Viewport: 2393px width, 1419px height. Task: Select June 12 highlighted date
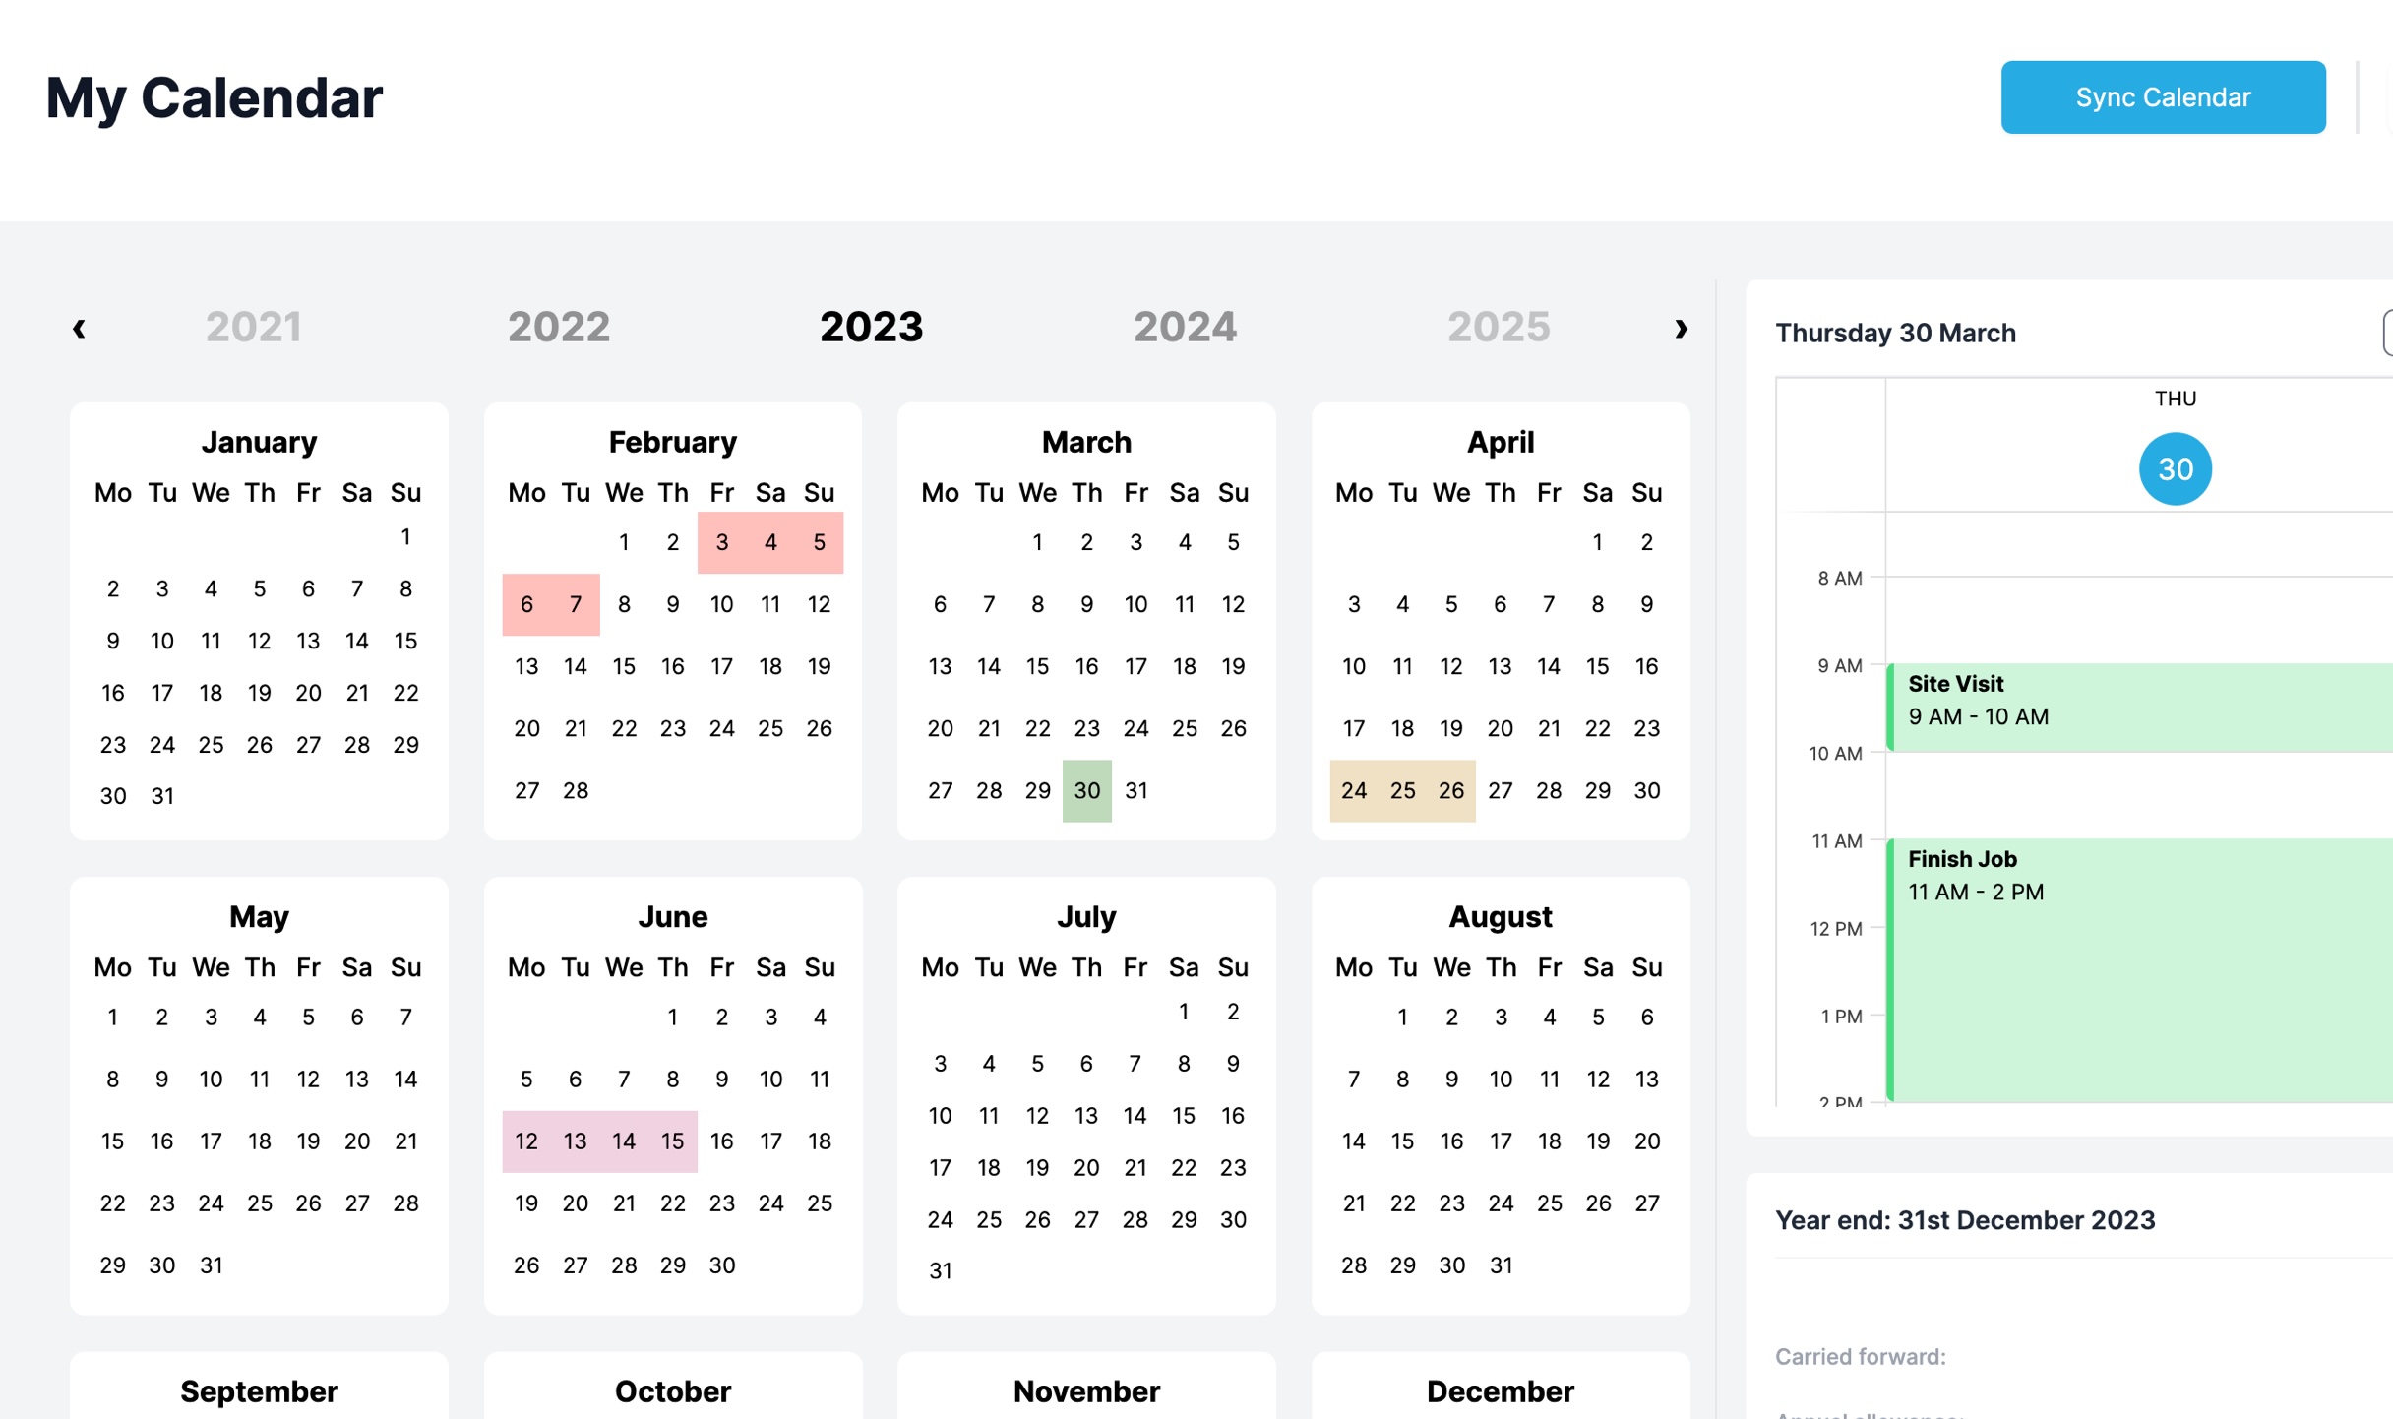click(x=525, y=1141)
